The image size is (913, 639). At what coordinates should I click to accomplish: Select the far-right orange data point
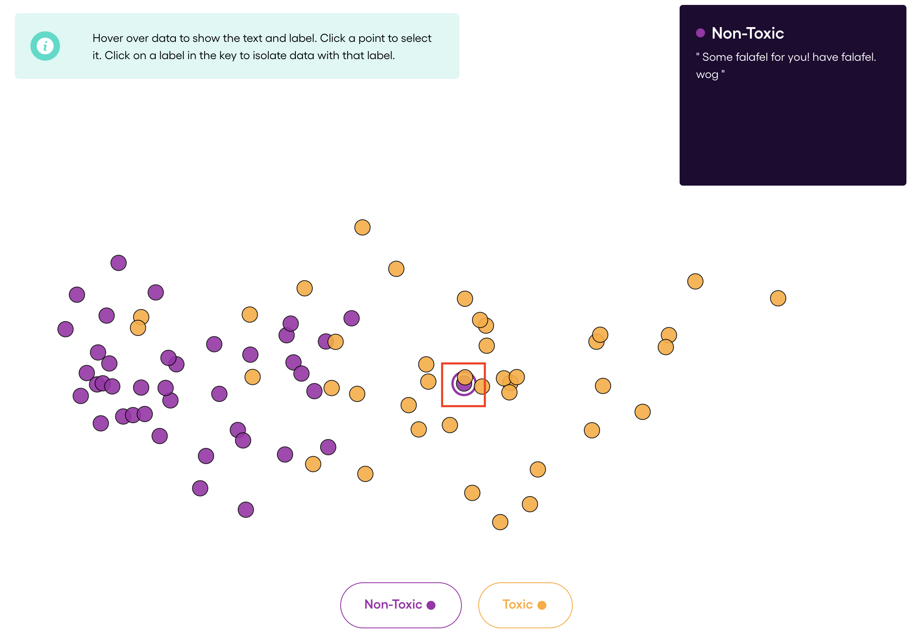click(x=778, y=298)
